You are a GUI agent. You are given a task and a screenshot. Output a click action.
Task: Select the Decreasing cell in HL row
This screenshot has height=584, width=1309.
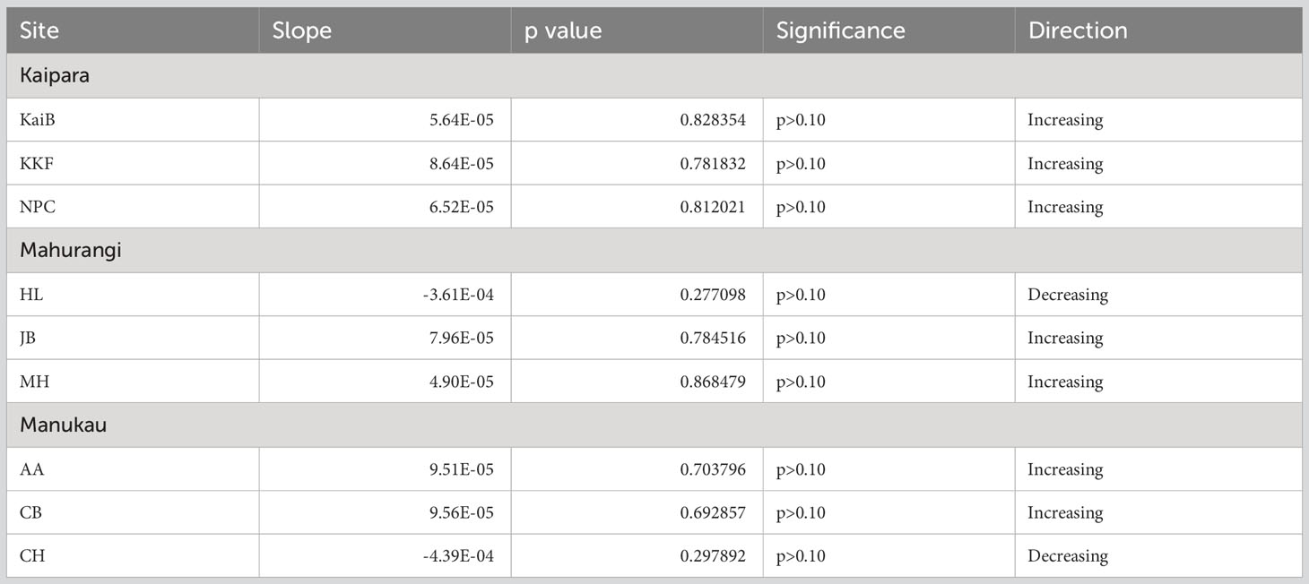(1158, 295)
